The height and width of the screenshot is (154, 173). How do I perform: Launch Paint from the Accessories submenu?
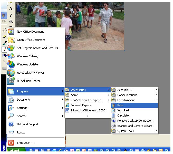(x=120, y=105)
